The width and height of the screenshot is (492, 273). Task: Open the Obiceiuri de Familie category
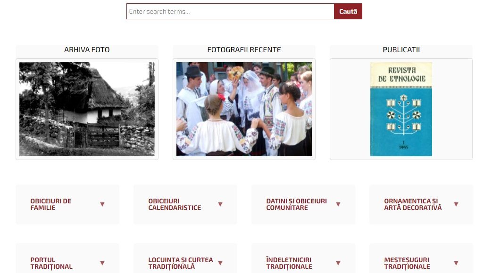click(51, 204)
